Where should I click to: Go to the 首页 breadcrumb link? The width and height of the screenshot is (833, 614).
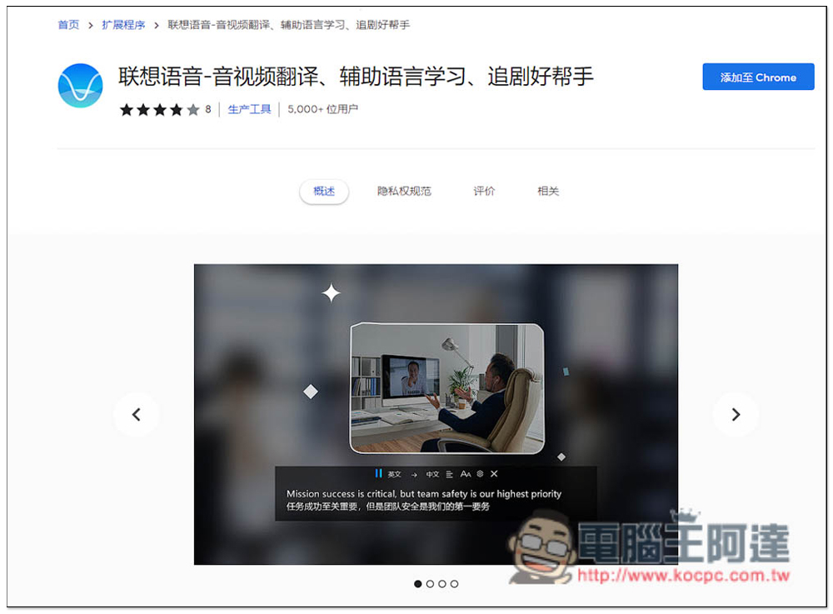68,25
